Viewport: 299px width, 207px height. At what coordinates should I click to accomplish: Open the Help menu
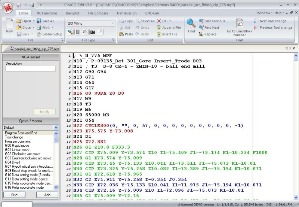tap(279, 13)
